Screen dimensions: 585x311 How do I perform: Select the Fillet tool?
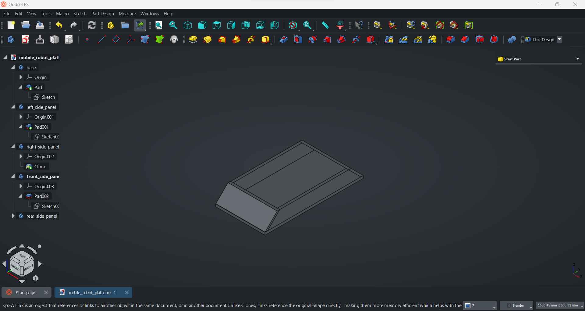tap(451, 40)
